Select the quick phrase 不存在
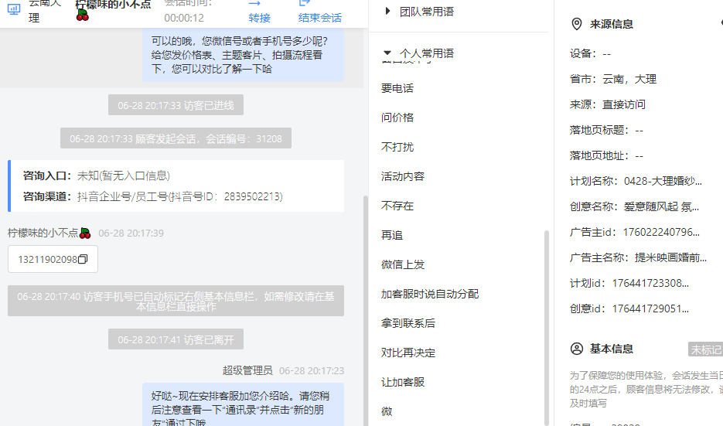Screen dimensions: 723x426 [397, 206]
